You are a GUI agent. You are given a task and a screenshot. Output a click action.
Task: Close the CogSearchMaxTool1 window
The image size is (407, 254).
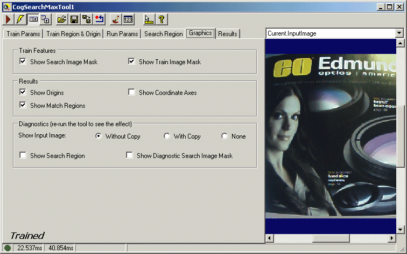click(x=399, y=7)
